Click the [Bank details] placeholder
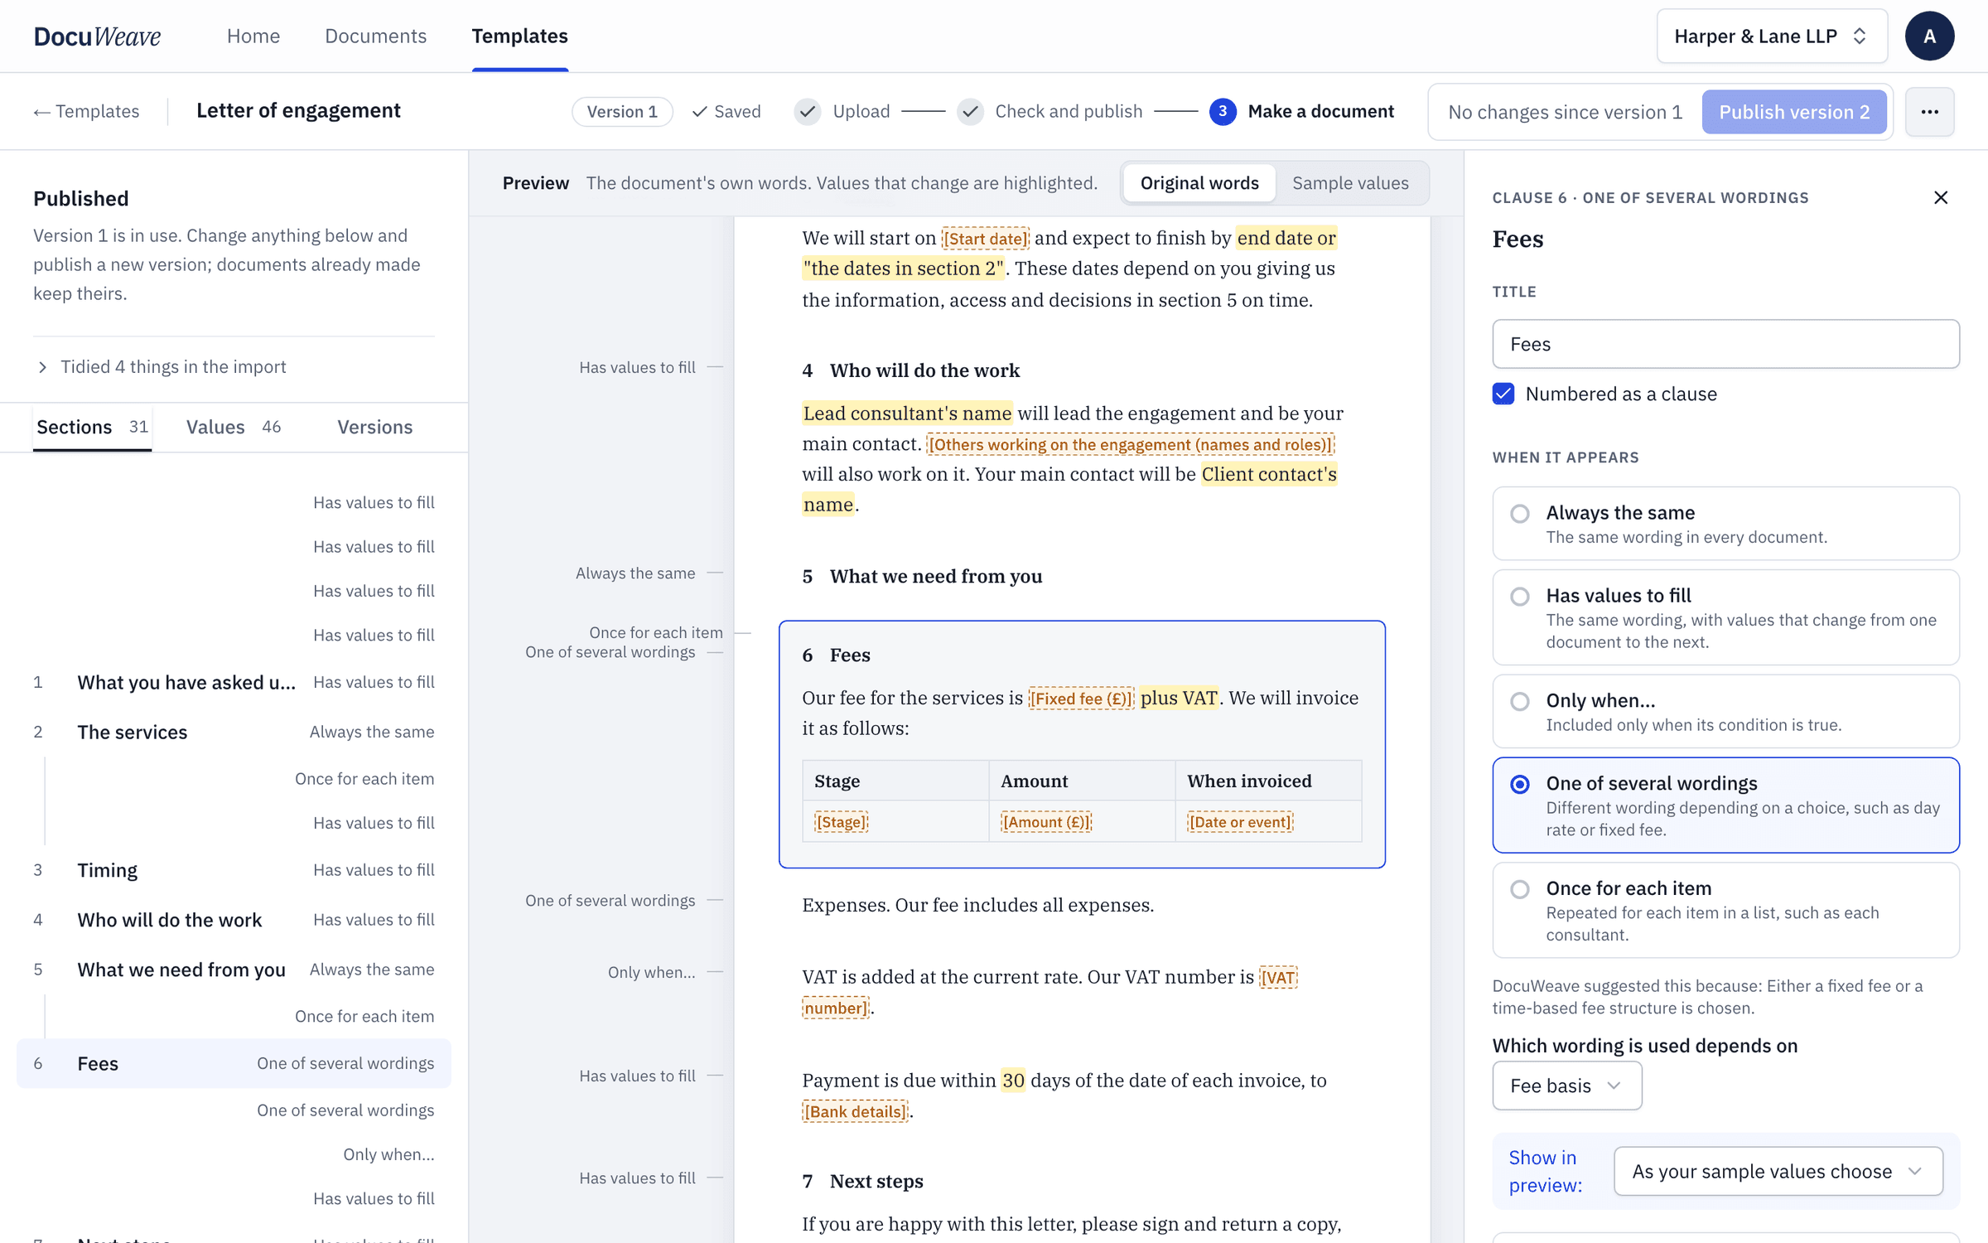This screenshot has height=1243, width=1988. click(x=855, y=1111)
